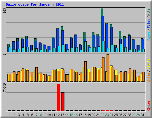Click day label 28 on the x-axis
Image resolution: width=152 pixels, height=118 pixels.
pyautogui.click(x=129, y=115)
